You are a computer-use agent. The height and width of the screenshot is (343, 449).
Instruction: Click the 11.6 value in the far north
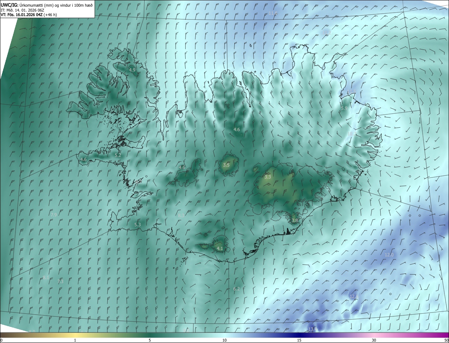point(273,13)
